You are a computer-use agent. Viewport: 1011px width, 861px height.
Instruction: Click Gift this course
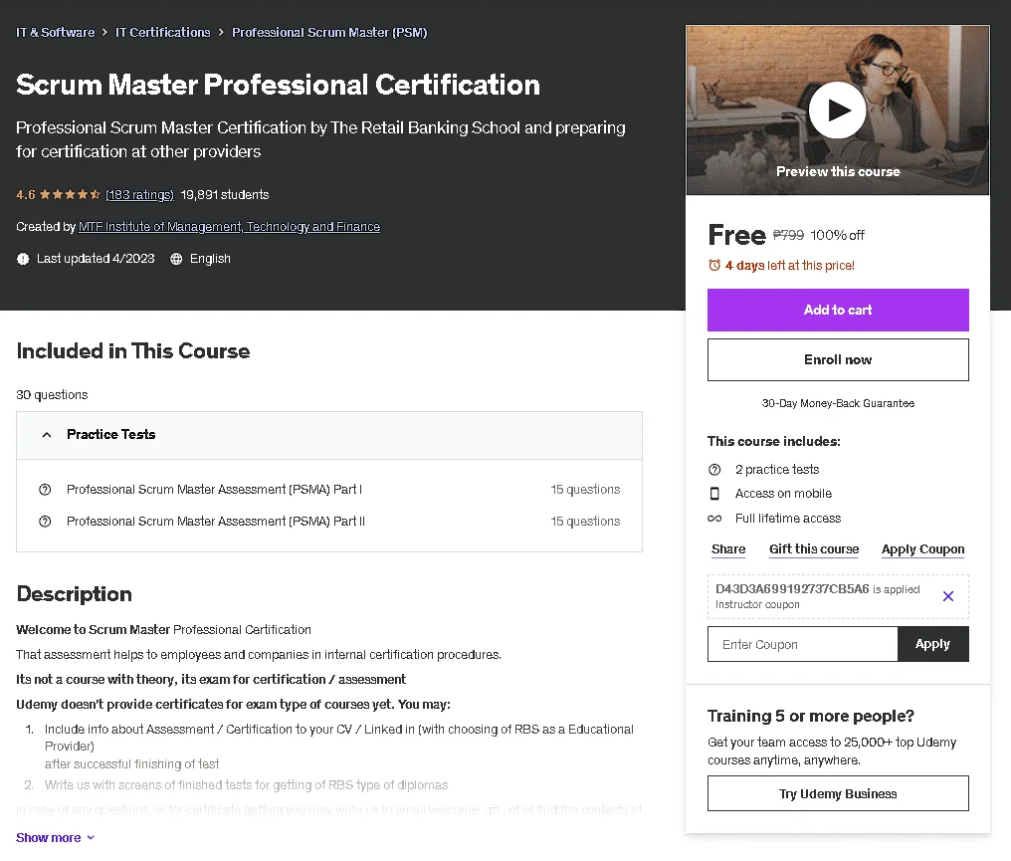814,548
